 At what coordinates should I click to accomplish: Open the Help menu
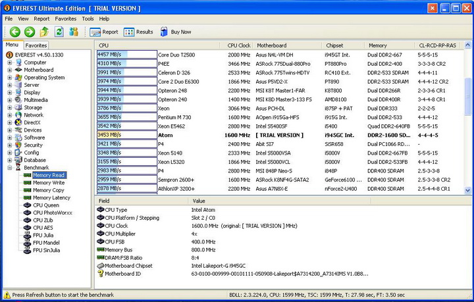(x=104, y=18)
